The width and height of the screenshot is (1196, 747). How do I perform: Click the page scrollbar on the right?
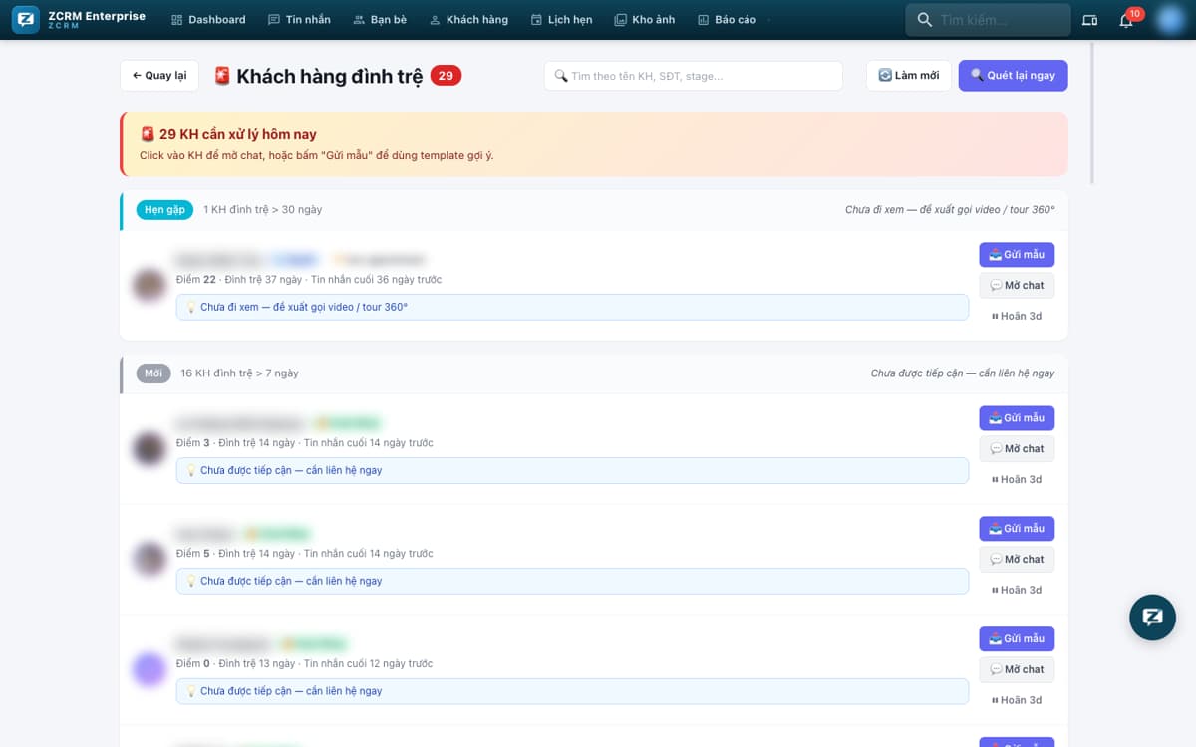(x=1093, y=112)
